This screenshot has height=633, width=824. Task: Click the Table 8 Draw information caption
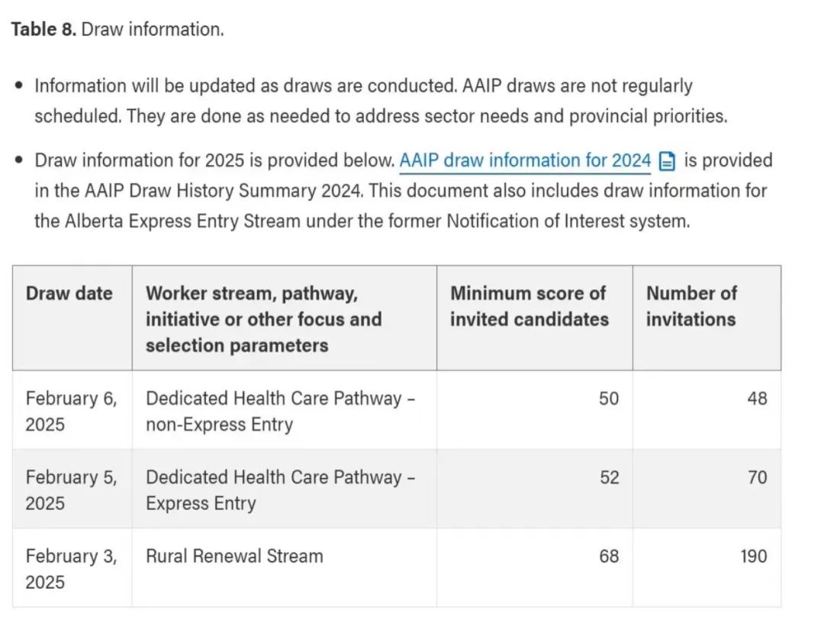pyautogui.click(x=117, y=30)
